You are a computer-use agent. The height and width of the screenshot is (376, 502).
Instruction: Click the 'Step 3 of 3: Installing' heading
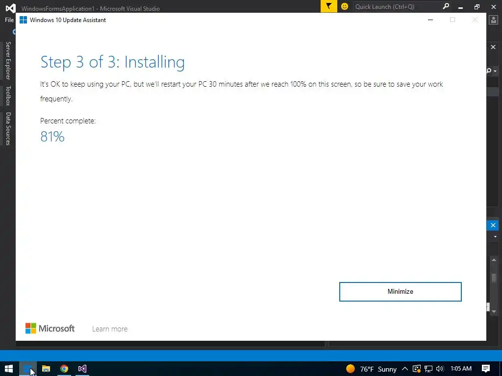pos(112,62)
